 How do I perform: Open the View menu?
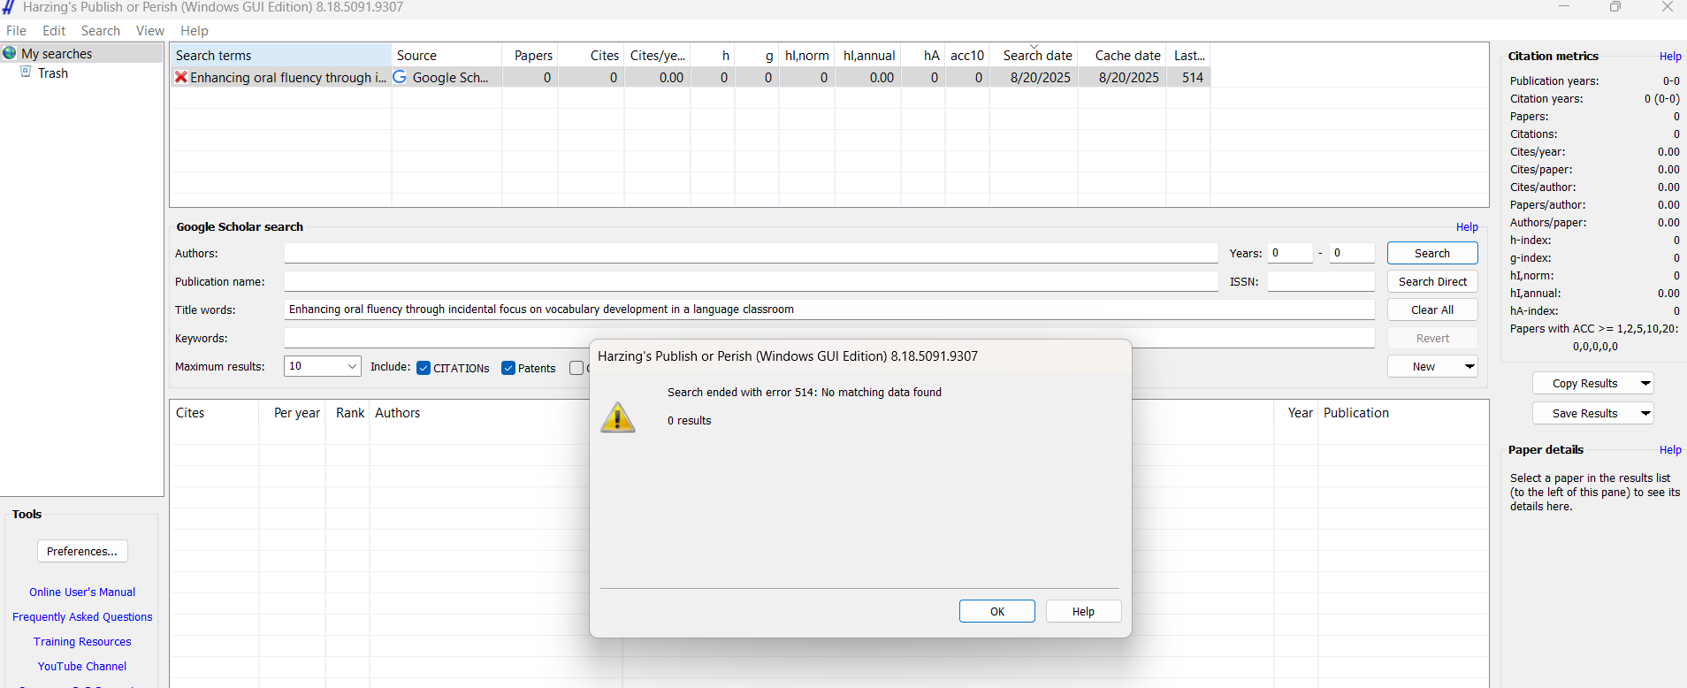pyautogui.click(x=149, y=31)
